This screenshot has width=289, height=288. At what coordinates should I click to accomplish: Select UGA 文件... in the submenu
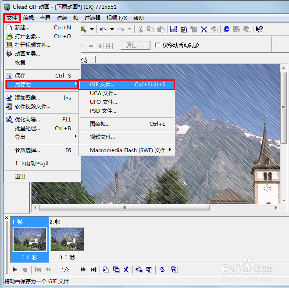pyautogui.click(x=127, y=93)
